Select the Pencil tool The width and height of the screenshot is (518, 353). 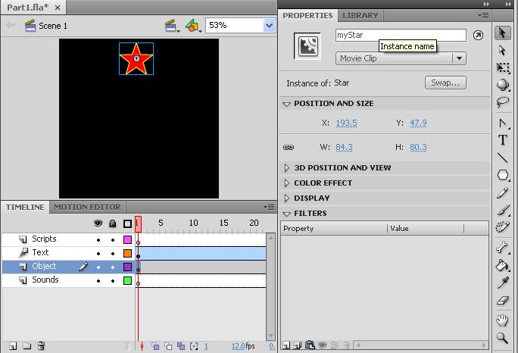502,192
